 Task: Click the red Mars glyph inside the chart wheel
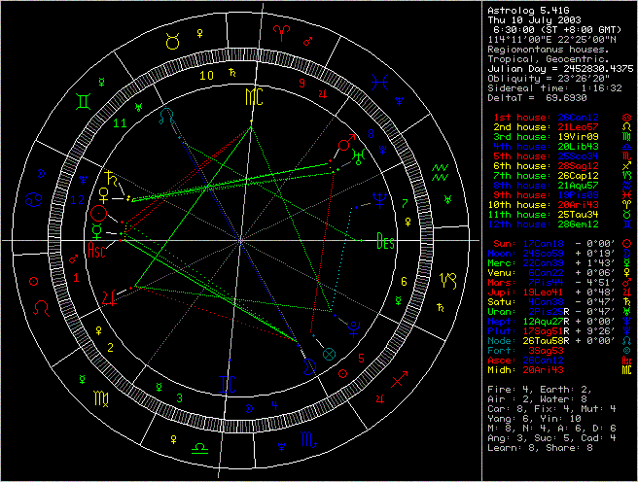[342, 142]
